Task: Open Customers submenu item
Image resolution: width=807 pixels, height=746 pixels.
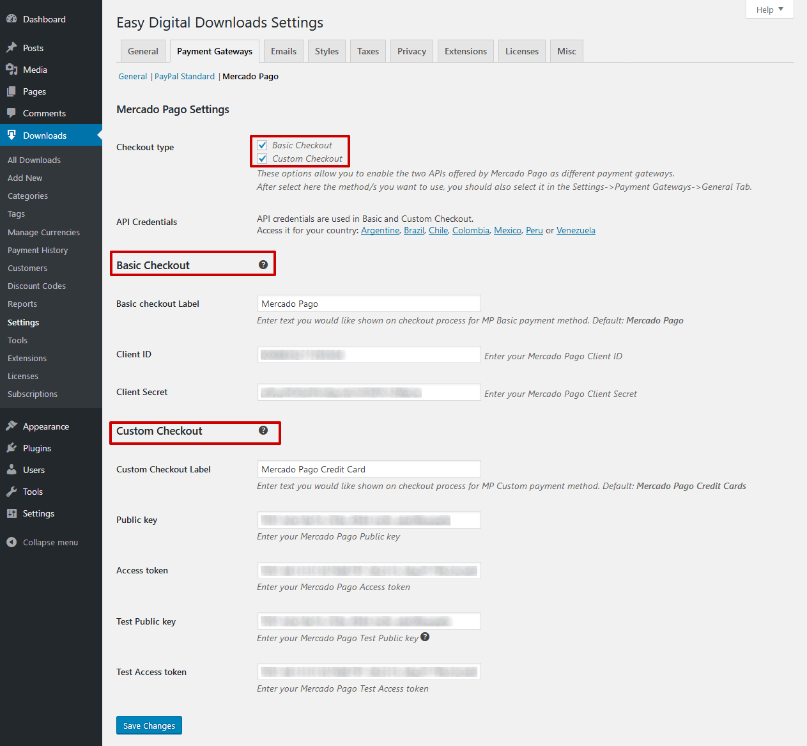Action: pos(27,268)
